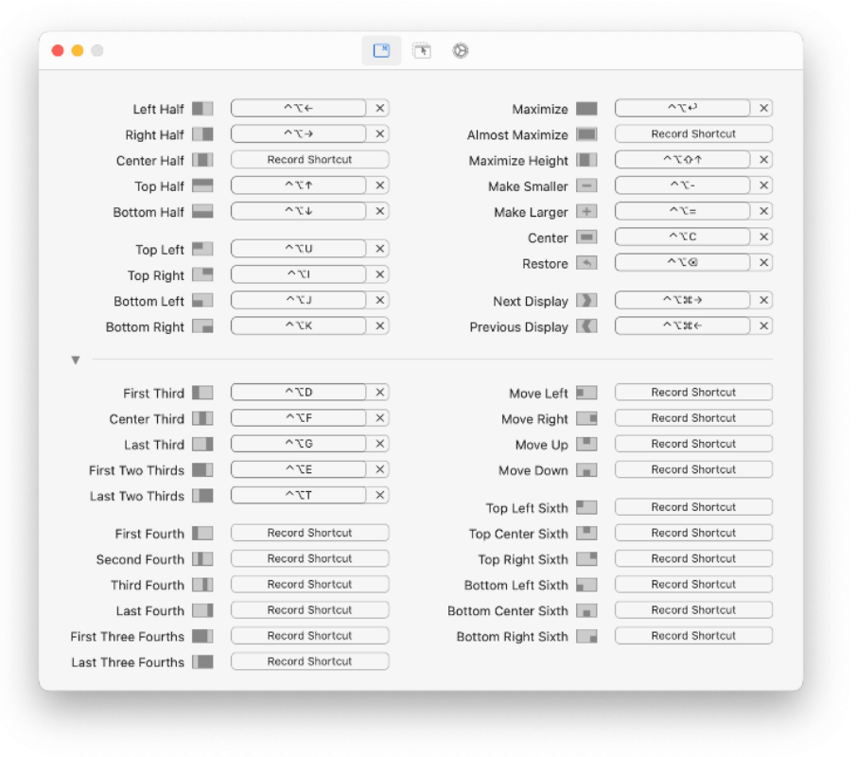Click the Bottom Right layout icon

[x=202, y=326]
